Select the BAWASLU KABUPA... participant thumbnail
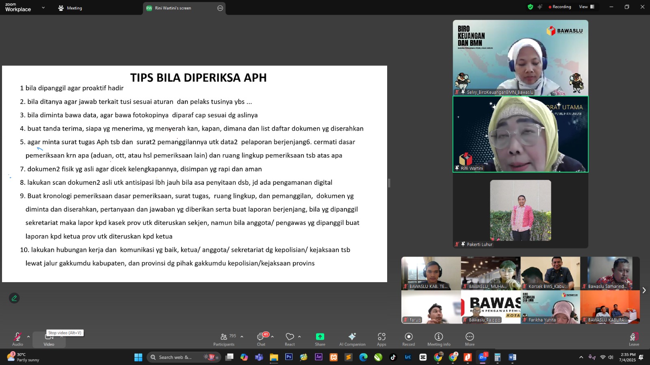650x365 pixels. [610, 307]
